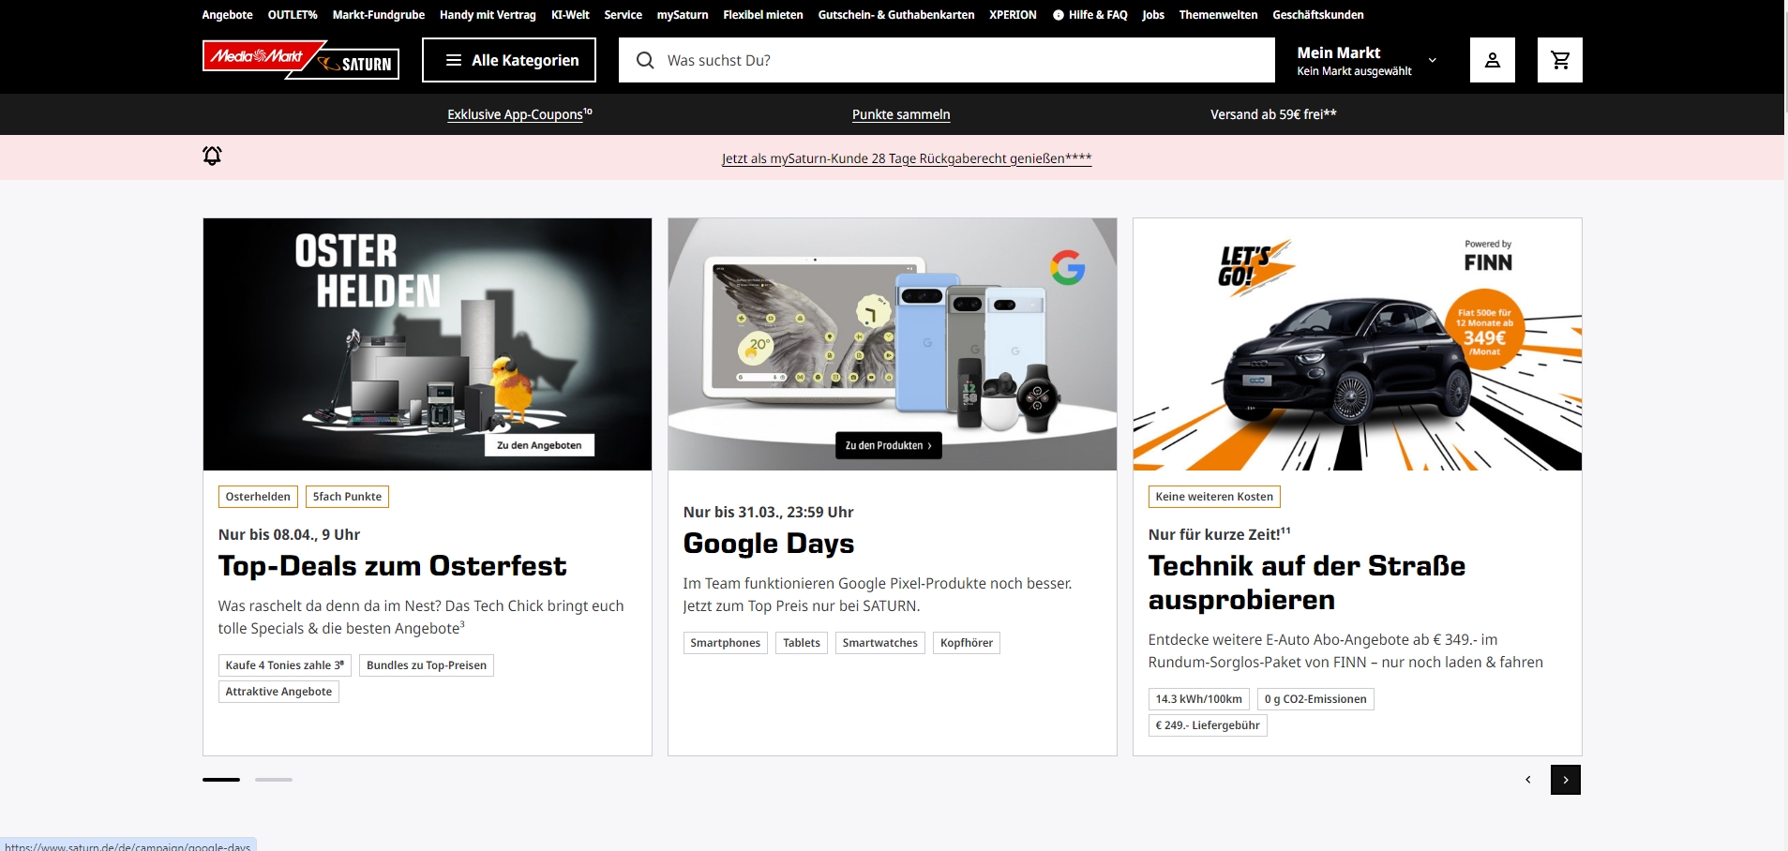Open the user account icon
The width and height of the screenshot is (1788, 851).
click(x=1493, y=60)
